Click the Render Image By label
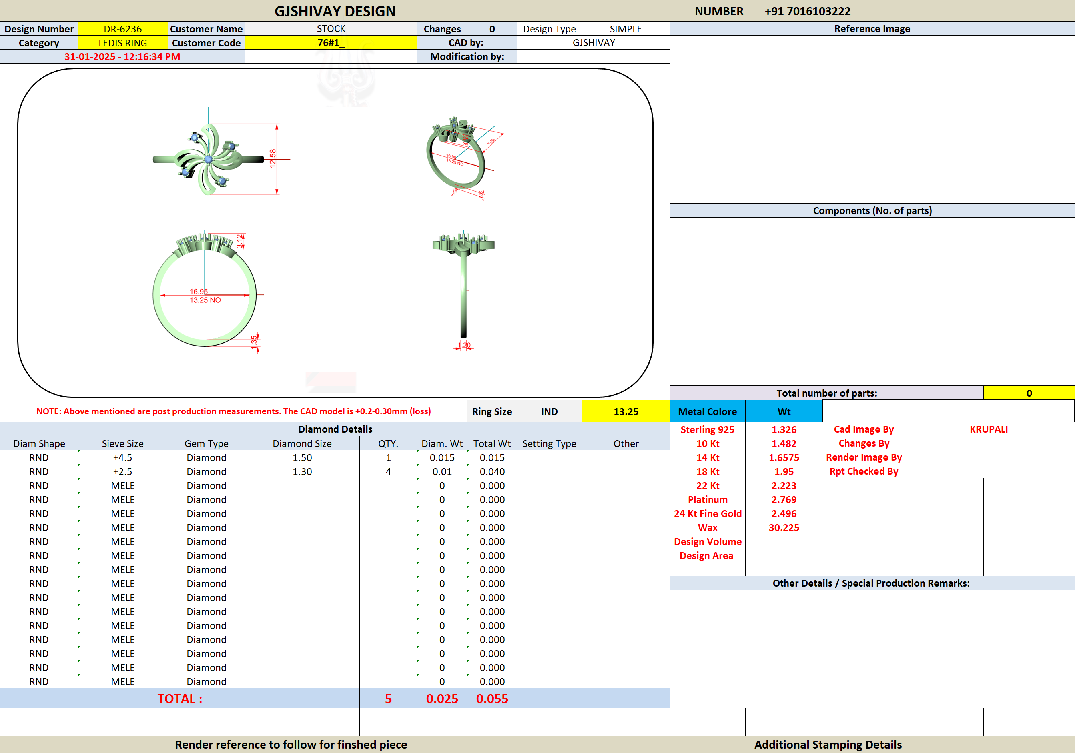Image resolution: width=1075 pixels, height=753 pixels. coord(864,457)
